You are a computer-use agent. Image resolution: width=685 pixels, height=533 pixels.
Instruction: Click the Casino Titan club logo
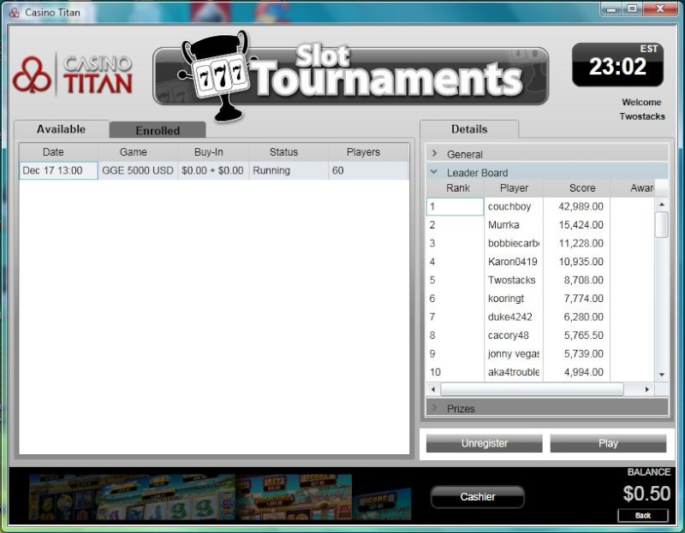(x=32, y=74)
